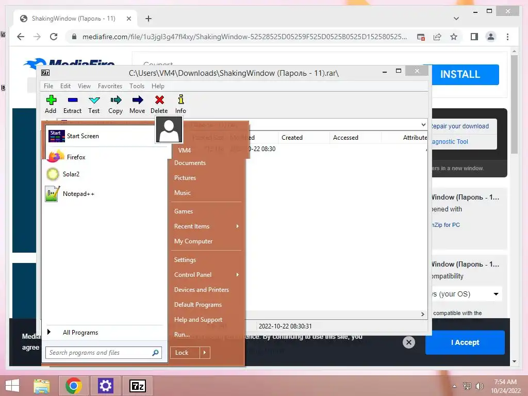This screenshot has width=528, height=396.
Task: Open the Help menu in 7-Zip
Action: (158, 86)
